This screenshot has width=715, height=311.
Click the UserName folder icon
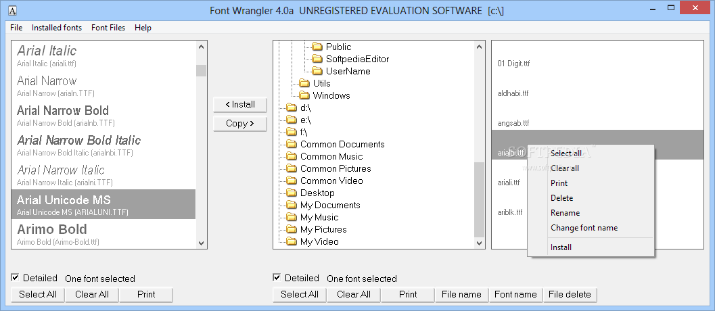click(317, 71)
